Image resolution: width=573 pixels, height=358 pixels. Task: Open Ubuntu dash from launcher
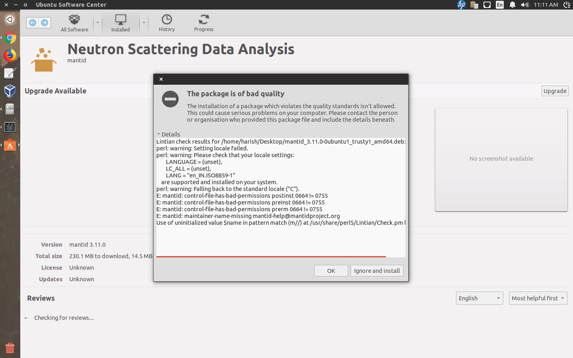point(10,19)
